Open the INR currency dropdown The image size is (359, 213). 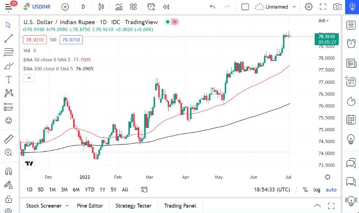(x=324, y=21)
